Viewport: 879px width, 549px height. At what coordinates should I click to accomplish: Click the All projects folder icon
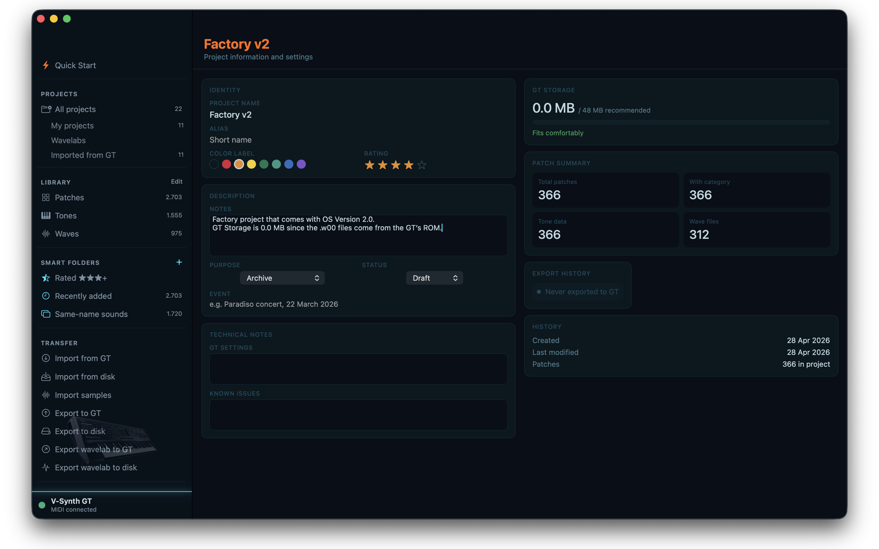coord(46,109)
